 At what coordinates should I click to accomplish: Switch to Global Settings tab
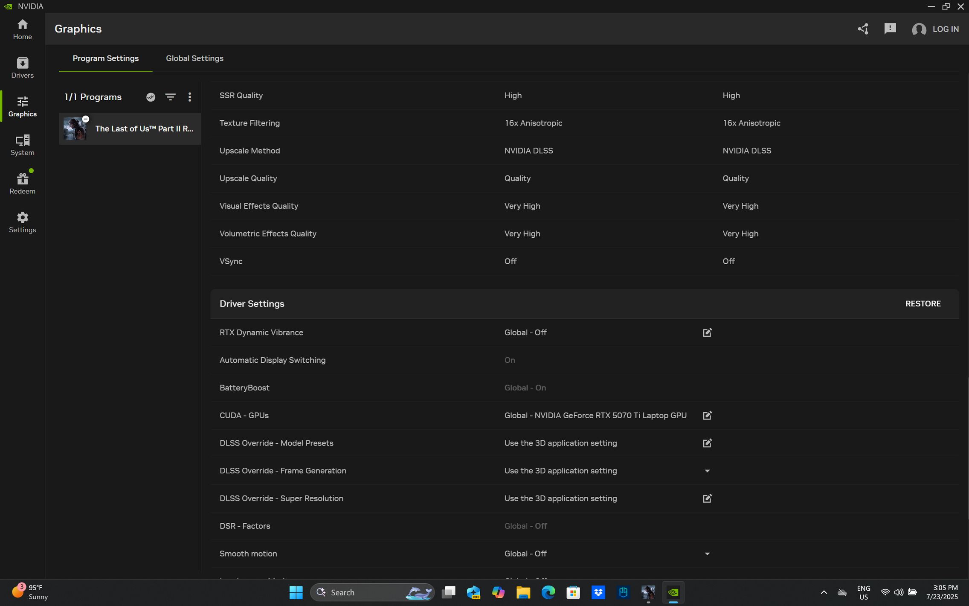(194, 58)
